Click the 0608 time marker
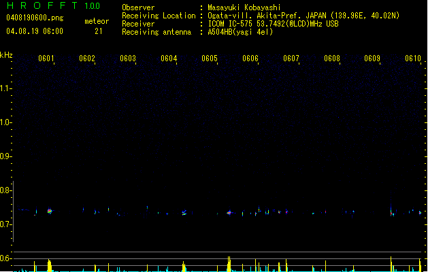This screenshot has height=272, width=428. click(332, 58)
